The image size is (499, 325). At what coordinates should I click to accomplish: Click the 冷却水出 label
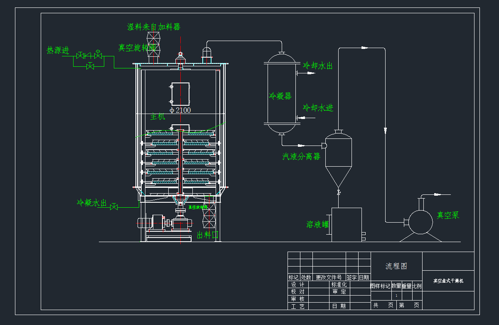[x=318, y=65]
